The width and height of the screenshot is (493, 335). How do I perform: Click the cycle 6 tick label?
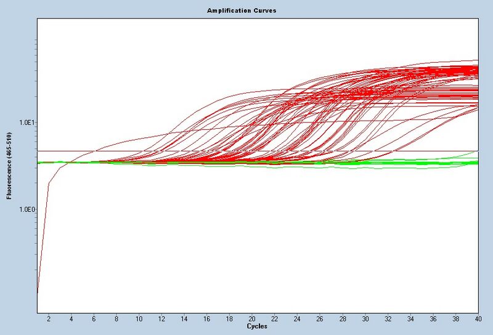tap(94, 320)
